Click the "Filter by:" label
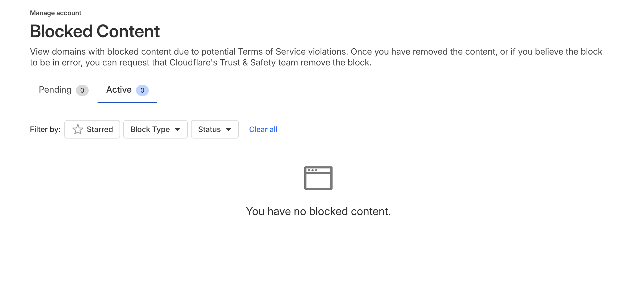Image resolution: width=639 pixels, height=302 pixels. [45, 129]
